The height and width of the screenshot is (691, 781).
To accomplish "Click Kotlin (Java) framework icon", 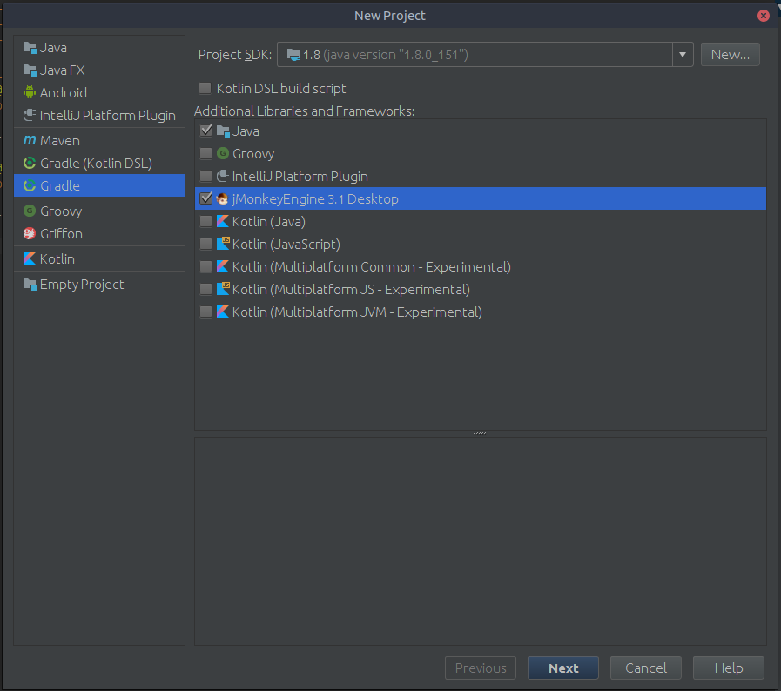I will click(223, 222).
